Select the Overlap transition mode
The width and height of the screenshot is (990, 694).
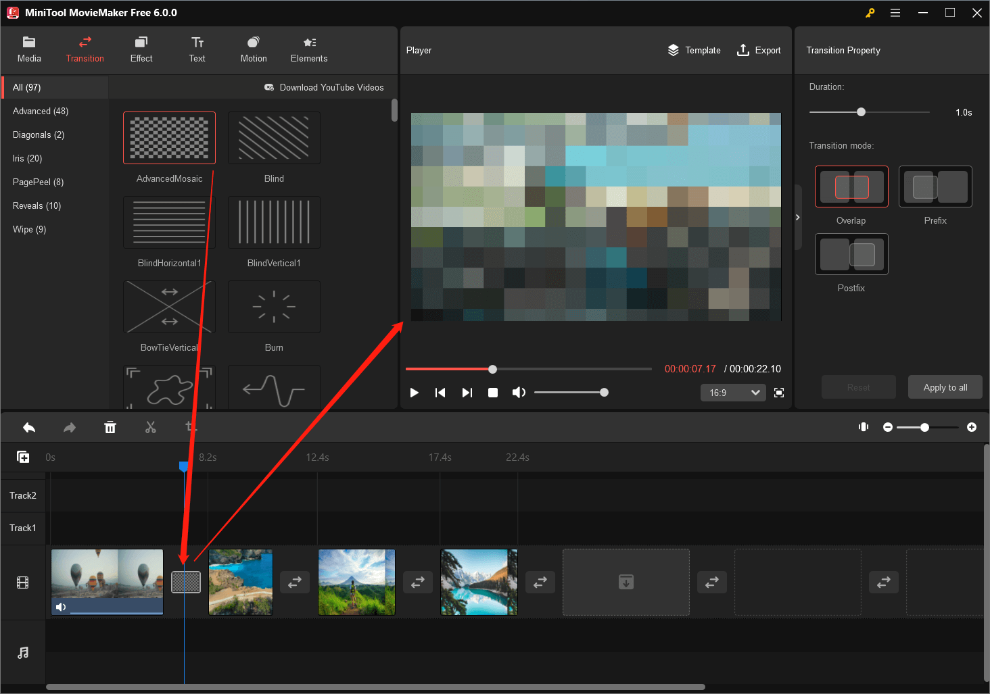tap(851, 187)
